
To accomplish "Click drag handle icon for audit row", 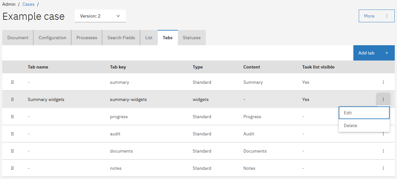I will [x=12, y=134].
